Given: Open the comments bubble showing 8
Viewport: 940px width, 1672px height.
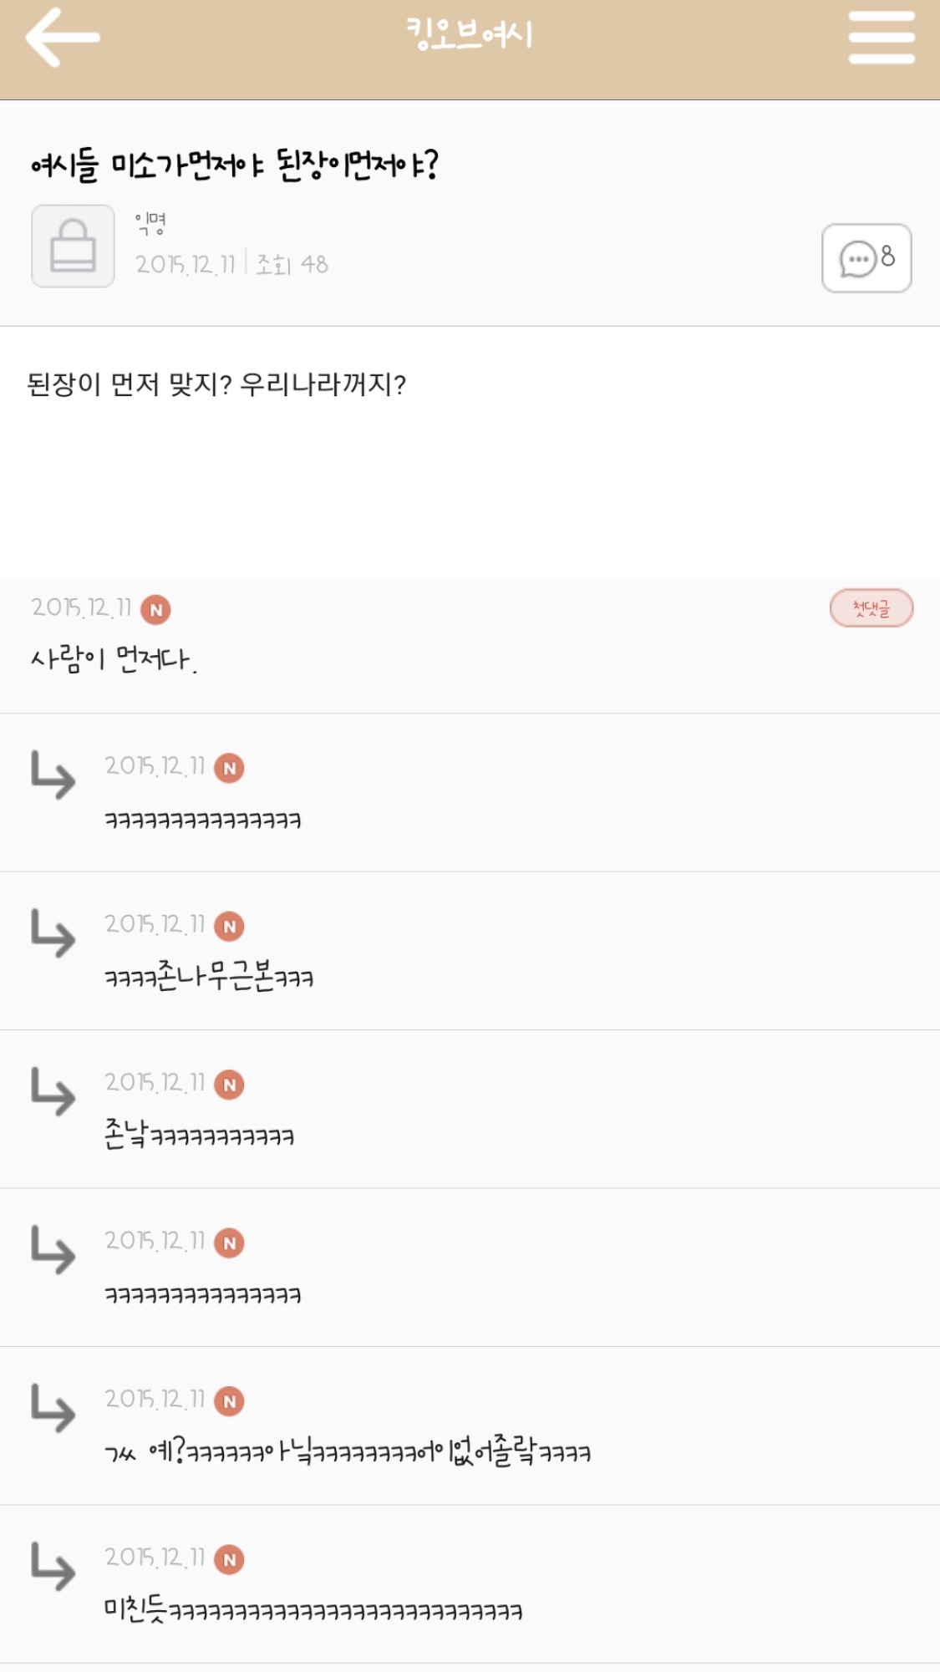Looking at the screenshot, I should tap(866, 258).
